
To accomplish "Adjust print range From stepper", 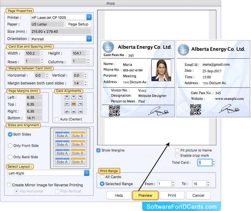I will coord(173,184).
